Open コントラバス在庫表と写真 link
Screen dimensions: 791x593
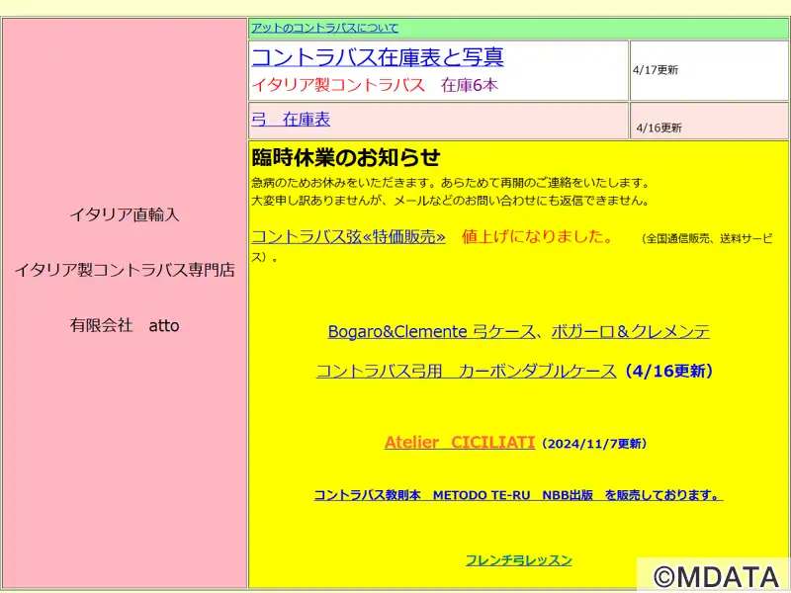pyautogui.click(x=378, y=57)
